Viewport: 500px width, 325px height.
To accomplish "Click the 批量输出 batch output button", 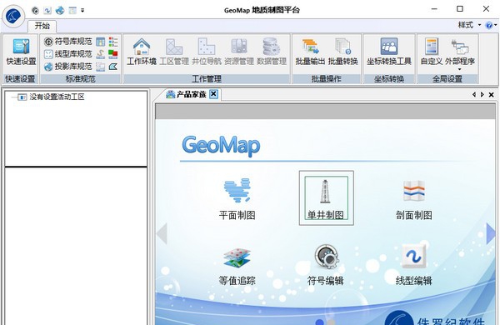I will [310, 52].
